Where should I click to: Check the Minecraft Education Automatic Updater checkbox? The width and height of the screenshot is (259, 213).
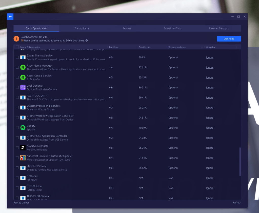[x=17, y=158]
